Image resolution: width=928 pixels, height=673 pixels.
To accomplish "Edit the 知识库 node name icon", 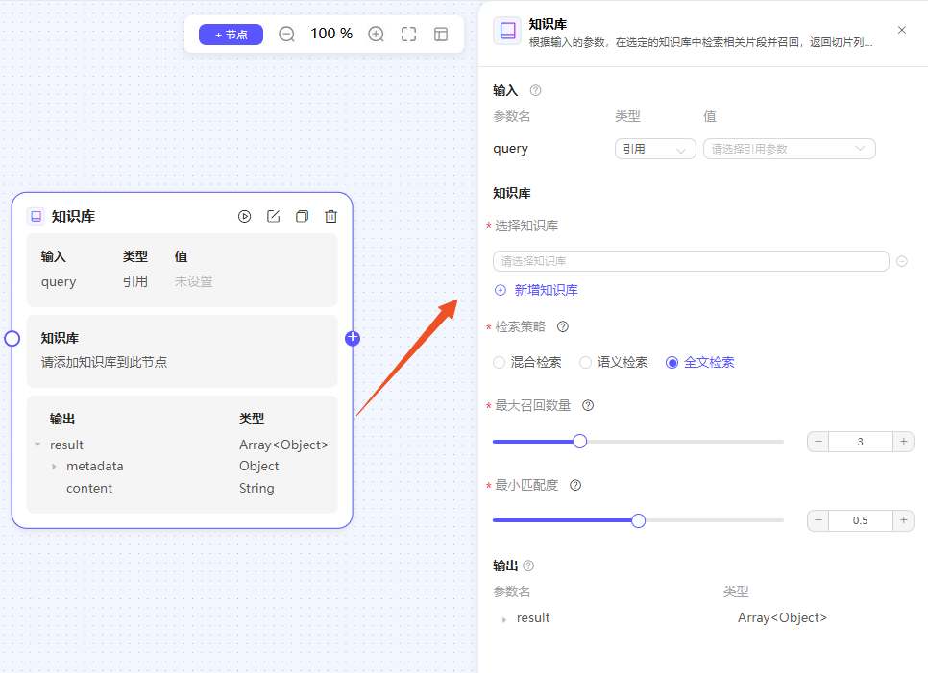I will pos(274,216).
